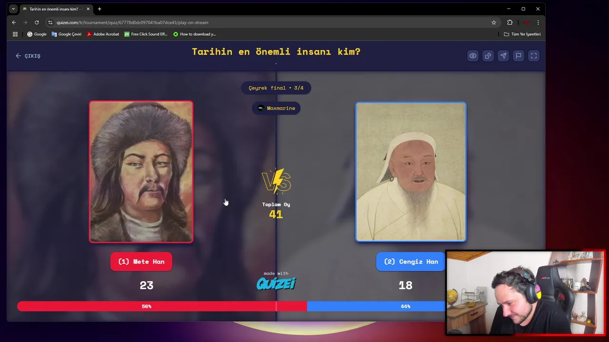Click the red 56% vote bar

[x=162, y=306]
